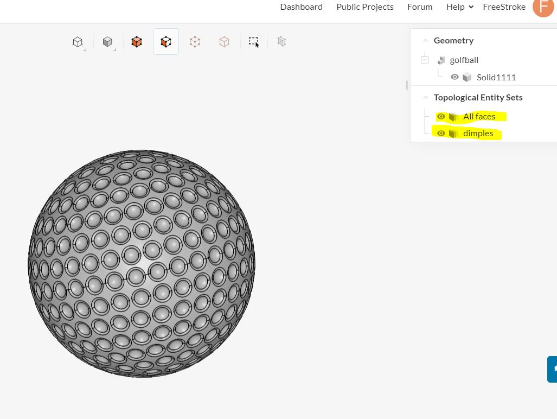Collapse the Geometry section

point(425,41)
